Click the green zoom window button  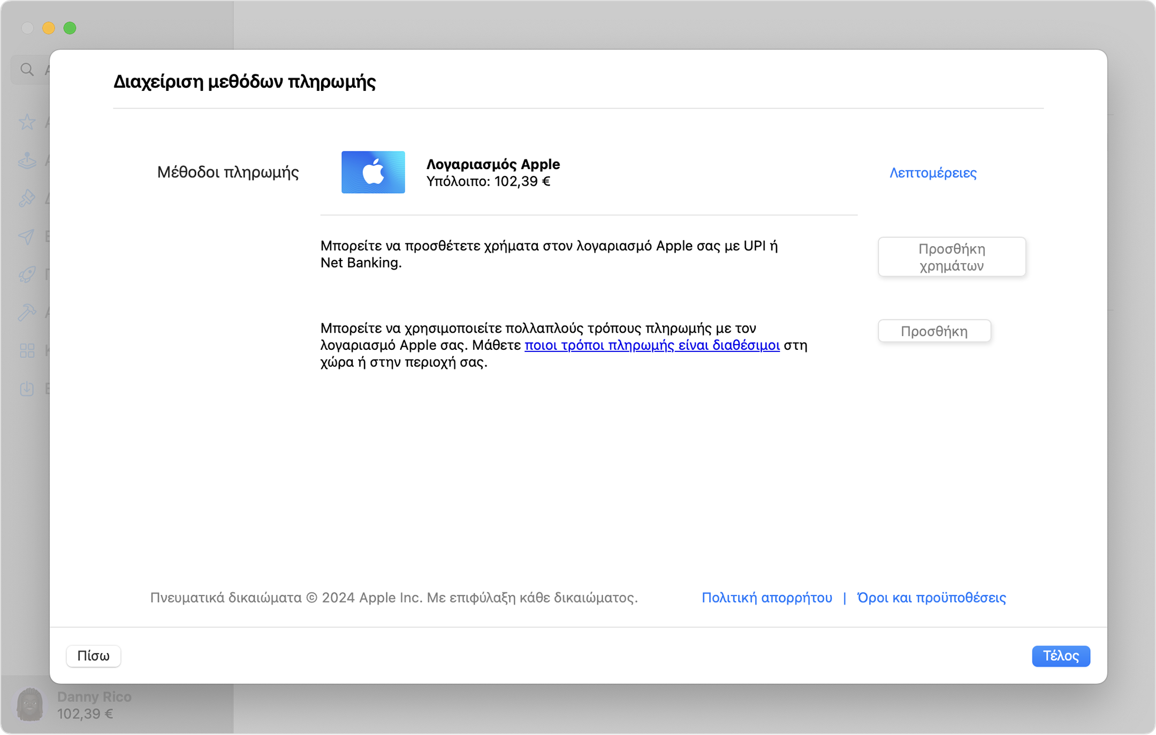[x=70, y=28]
